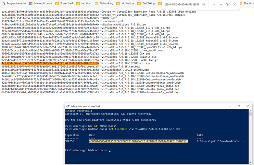Open find filter options

pyautogui.click(x=228, y=4)
